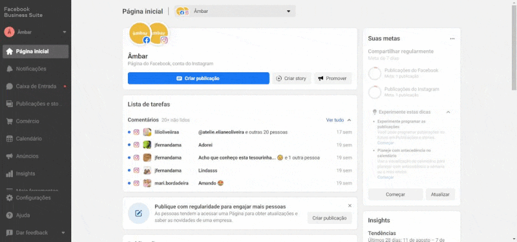Collapse Experimente estas dicas section
This screenshot has height=242, width=517.
point(448,112)
